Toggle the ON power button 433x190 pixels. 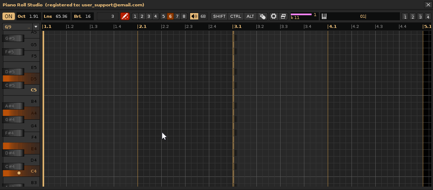tap(8, 17)
